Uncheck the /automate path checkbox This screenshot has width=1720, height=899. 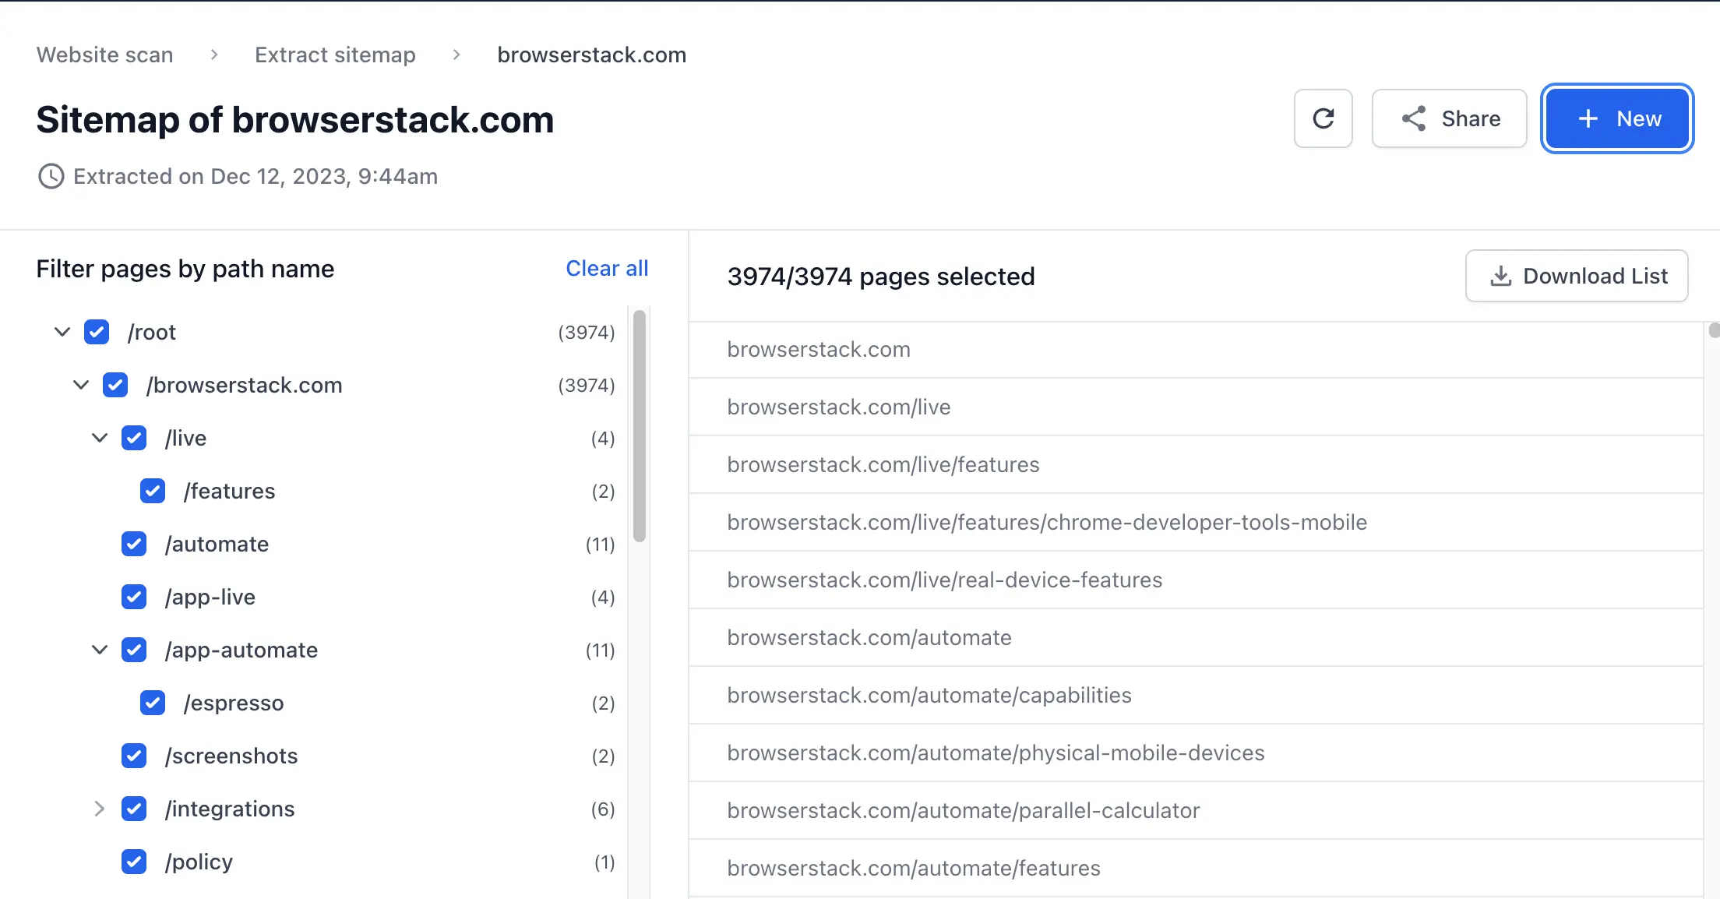(134, 544)
